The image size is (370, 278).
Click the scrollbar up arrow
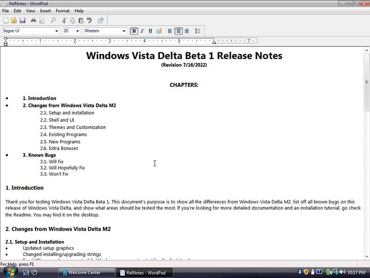pos(367,50)
